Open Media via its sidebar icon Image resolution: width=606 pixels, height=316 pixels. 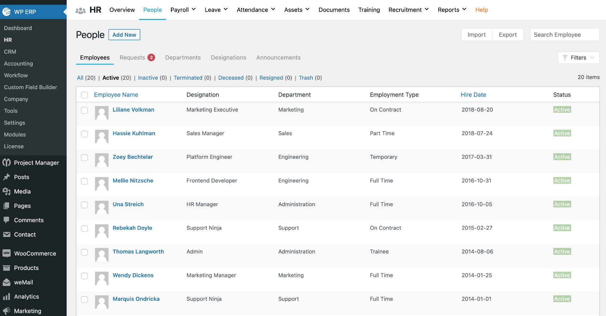tap(7, 191)
